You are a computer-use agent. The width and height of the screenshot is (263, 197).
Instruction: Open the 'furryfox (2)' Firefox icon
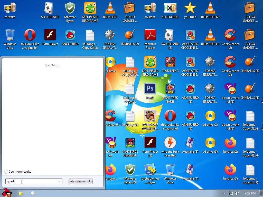point(230,145)
